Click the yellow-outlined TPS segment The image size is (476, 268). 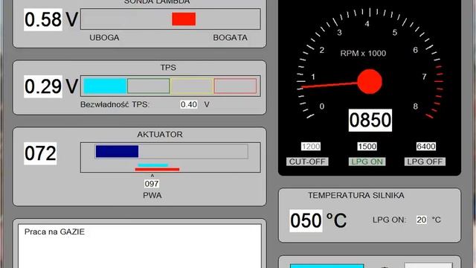[192, 86]
